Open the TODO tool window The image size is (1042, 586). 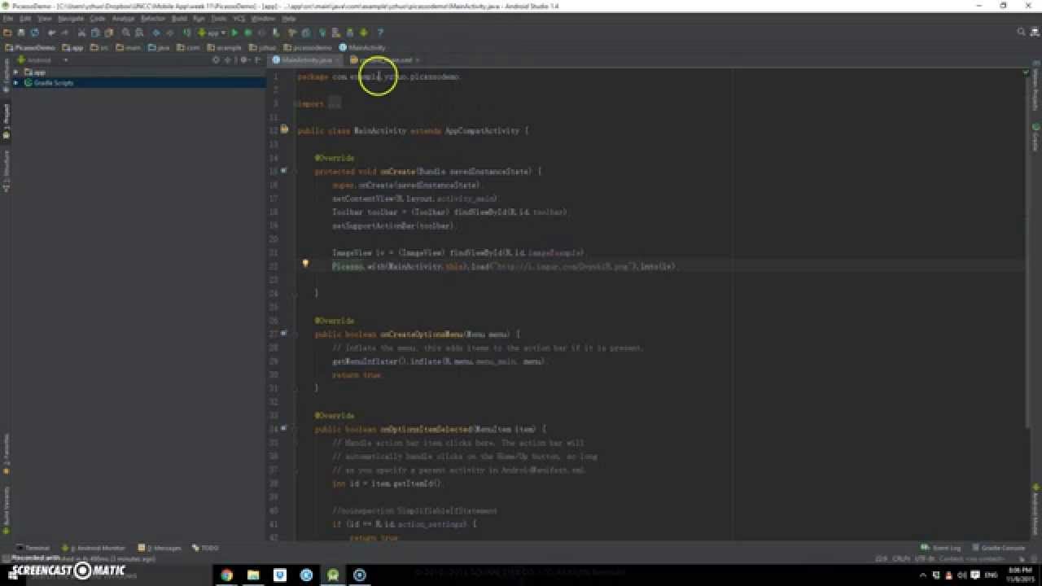click(x=205, y=548)
